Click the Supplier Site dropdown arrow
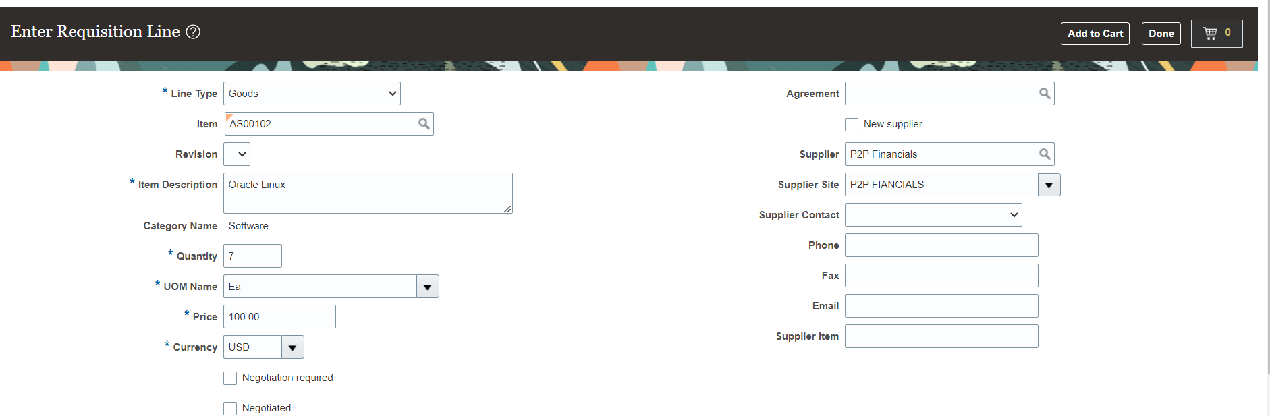Image resolution: width=1270 pixels, height=416 pixels. [x=1049, y=185]
